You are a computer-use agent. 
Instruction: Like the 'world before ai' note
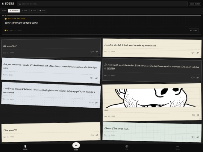91,102
